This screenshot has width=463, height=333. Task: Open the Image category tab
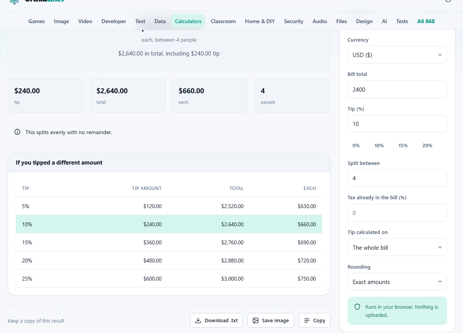pyautogui.click(x=61, y=21)
